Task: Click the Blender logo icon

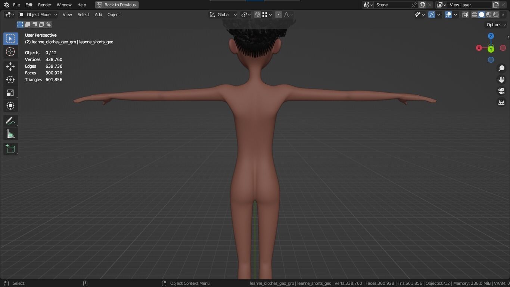Action: click(x=6, y=5)
